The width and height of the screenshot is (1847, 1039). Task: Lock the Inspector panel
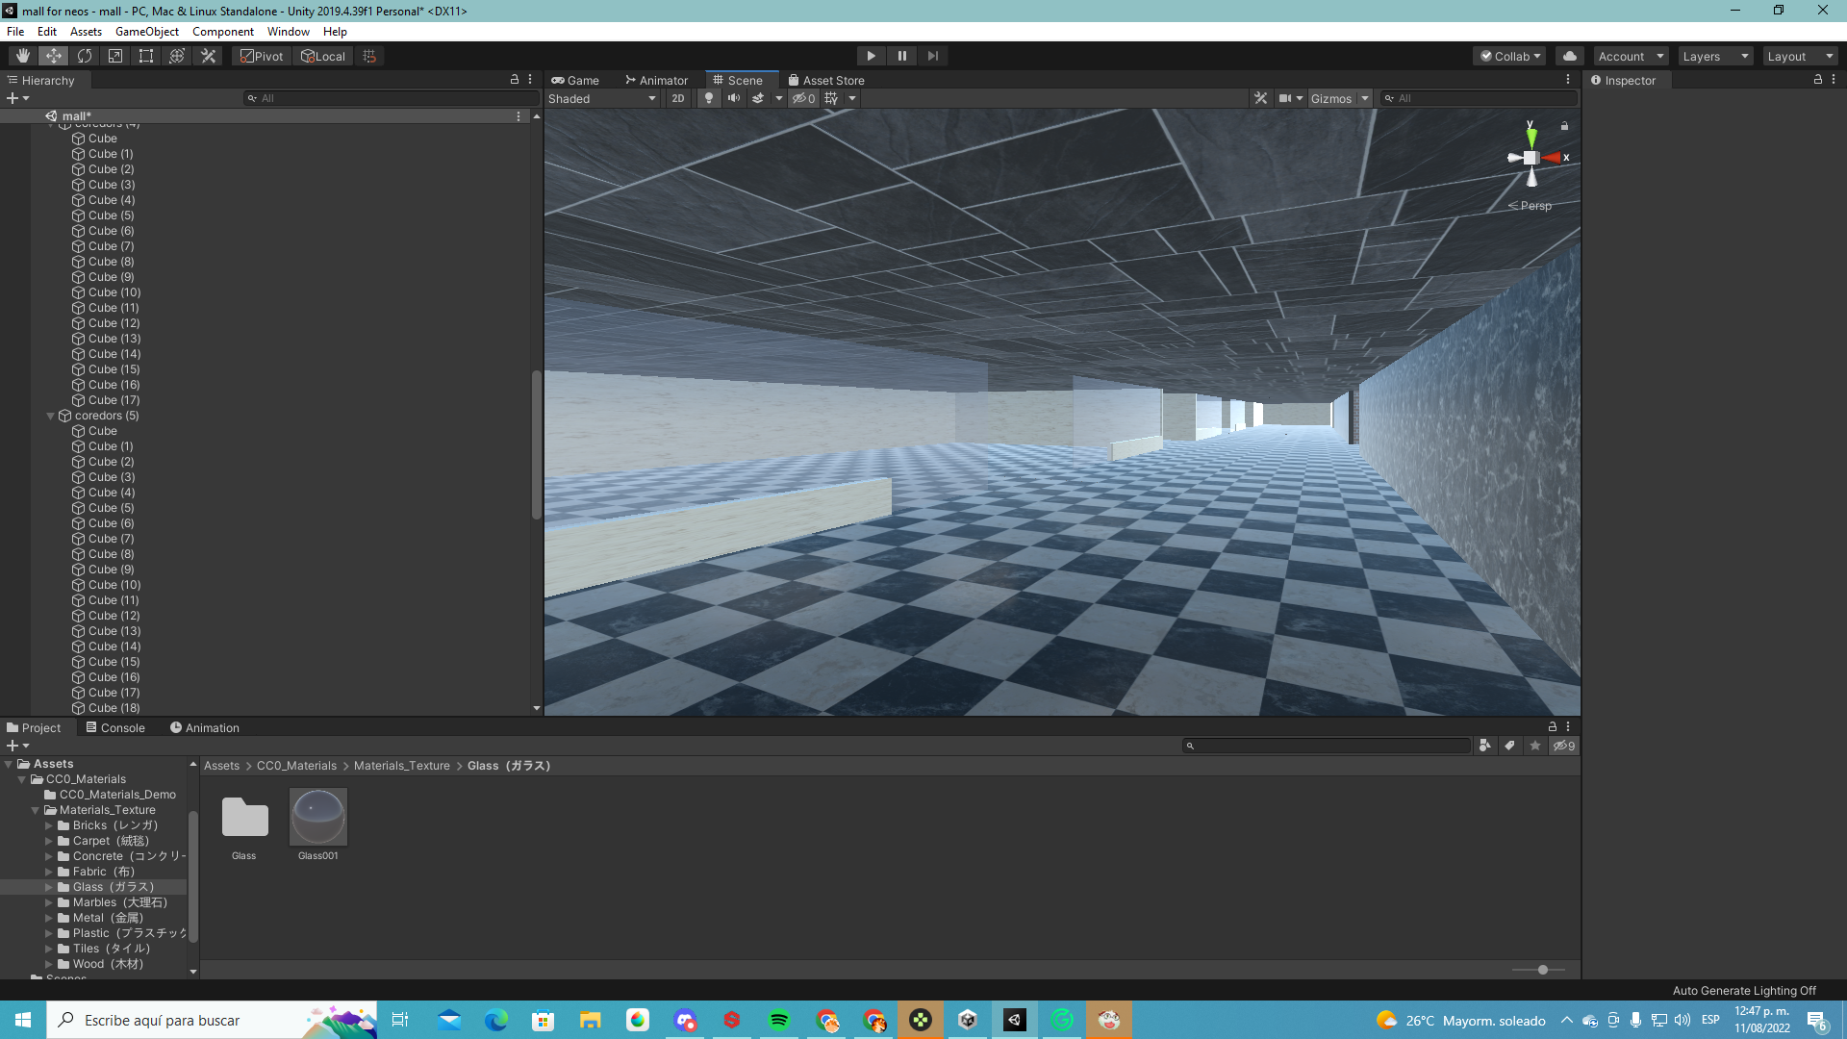pos(1818,80)
